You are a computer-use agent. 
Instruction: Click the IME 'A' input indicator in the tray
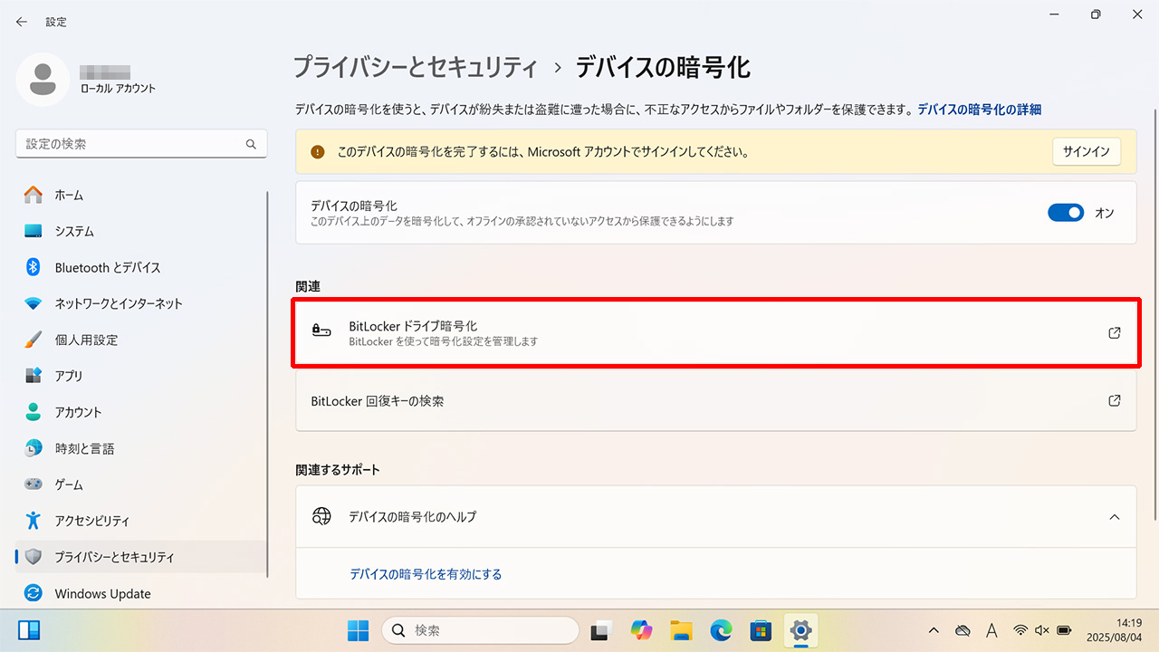click(x=991, y=630)
